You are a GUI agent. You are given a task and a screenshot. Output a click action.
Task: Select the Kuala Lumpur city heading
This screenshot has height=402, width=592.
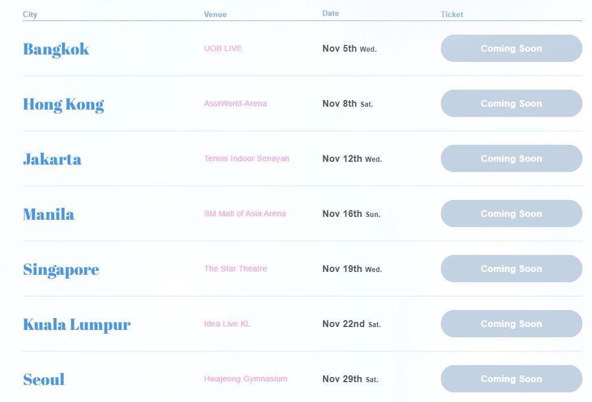(77, 325)
